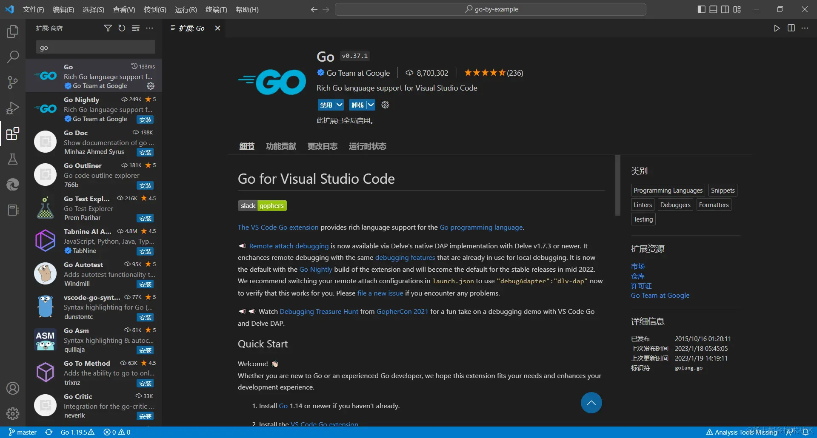Click the filter extensions funnel icon
817x438 pixels.
tap(108, 28)
